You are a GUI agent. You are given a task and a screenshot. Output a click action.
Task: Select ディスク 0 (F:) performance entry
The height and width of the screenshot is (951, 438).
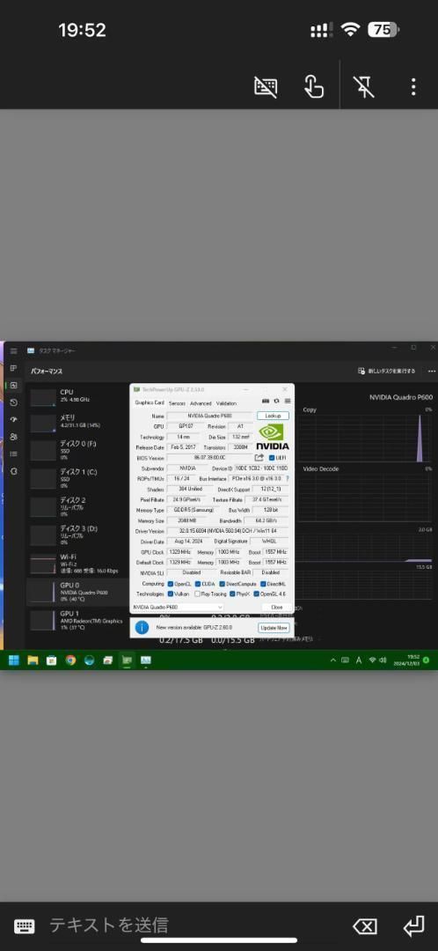click(77, 451)
